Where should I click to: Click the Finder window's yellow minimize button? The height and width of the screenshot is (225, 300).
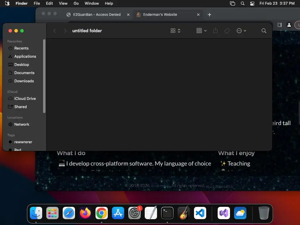[x=16, y=31]
